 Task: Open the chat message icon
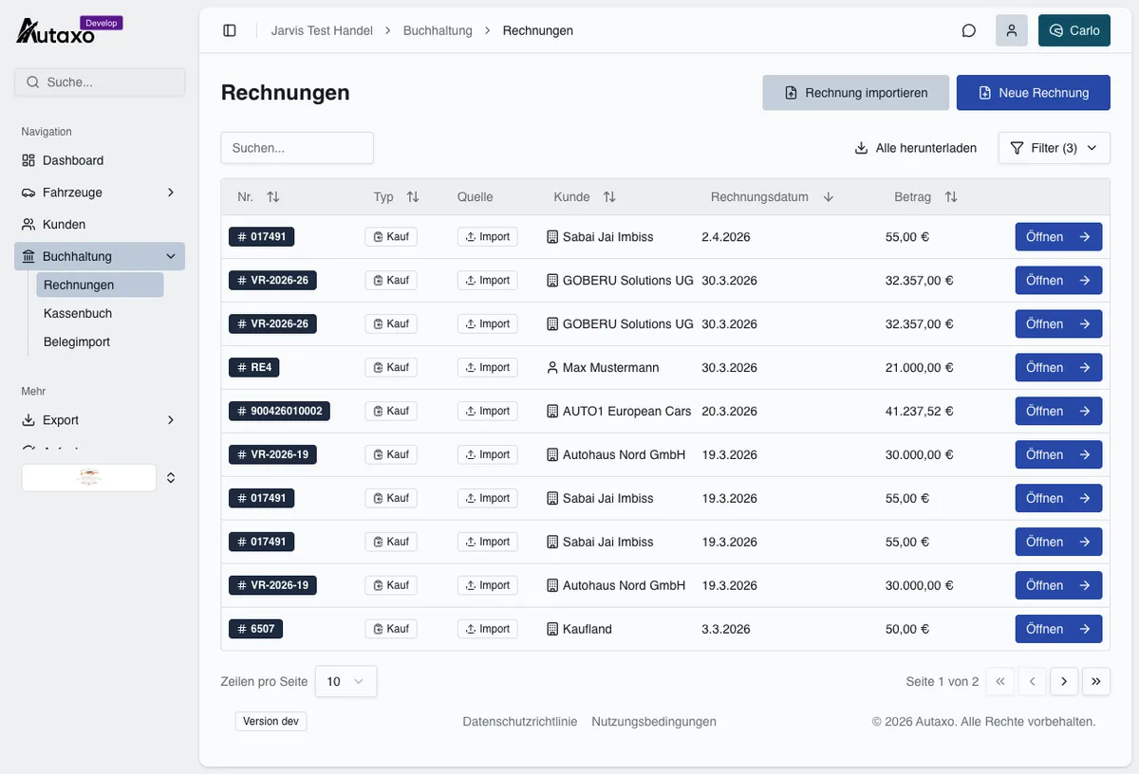point(969,30)
